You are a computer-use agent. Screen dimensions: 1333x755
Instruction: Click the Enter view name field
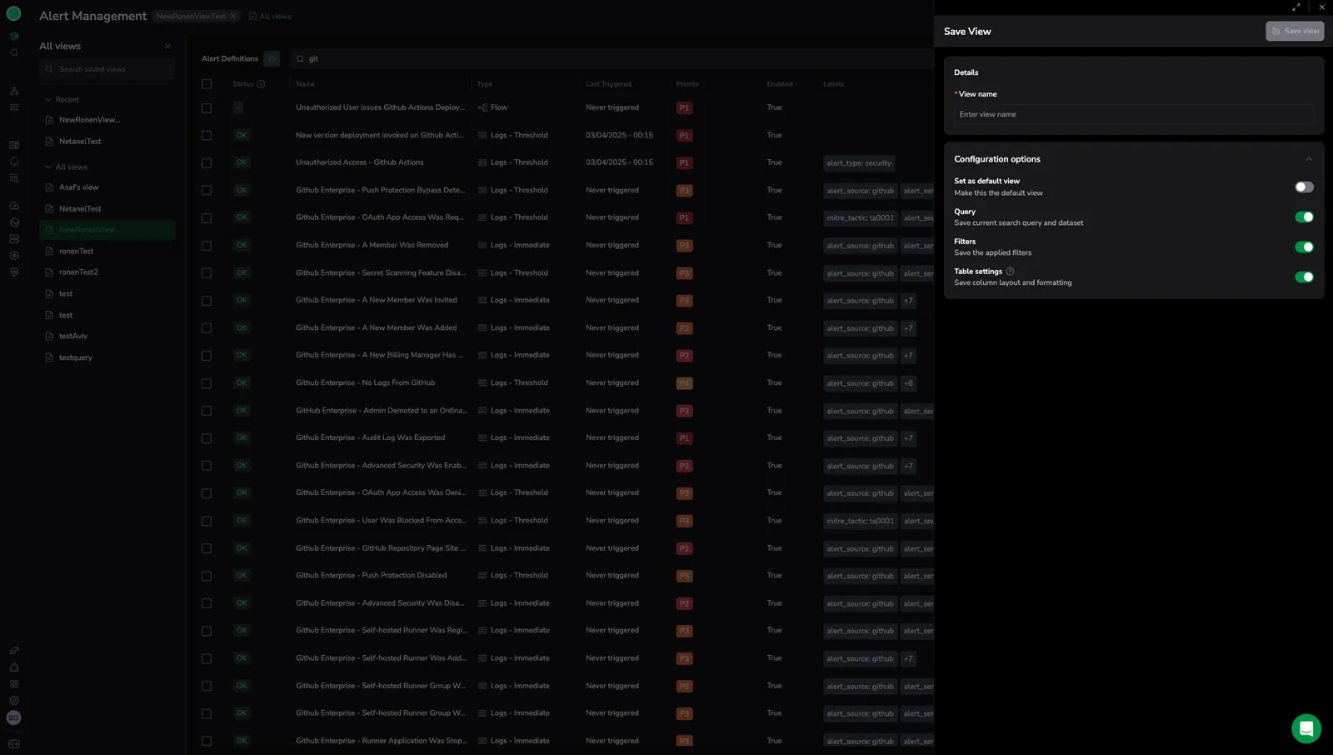point(1133,114)
